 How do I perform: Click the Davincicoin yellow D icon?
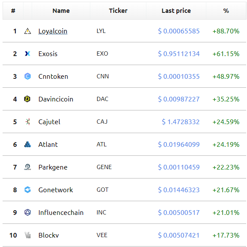click(27, 99)
